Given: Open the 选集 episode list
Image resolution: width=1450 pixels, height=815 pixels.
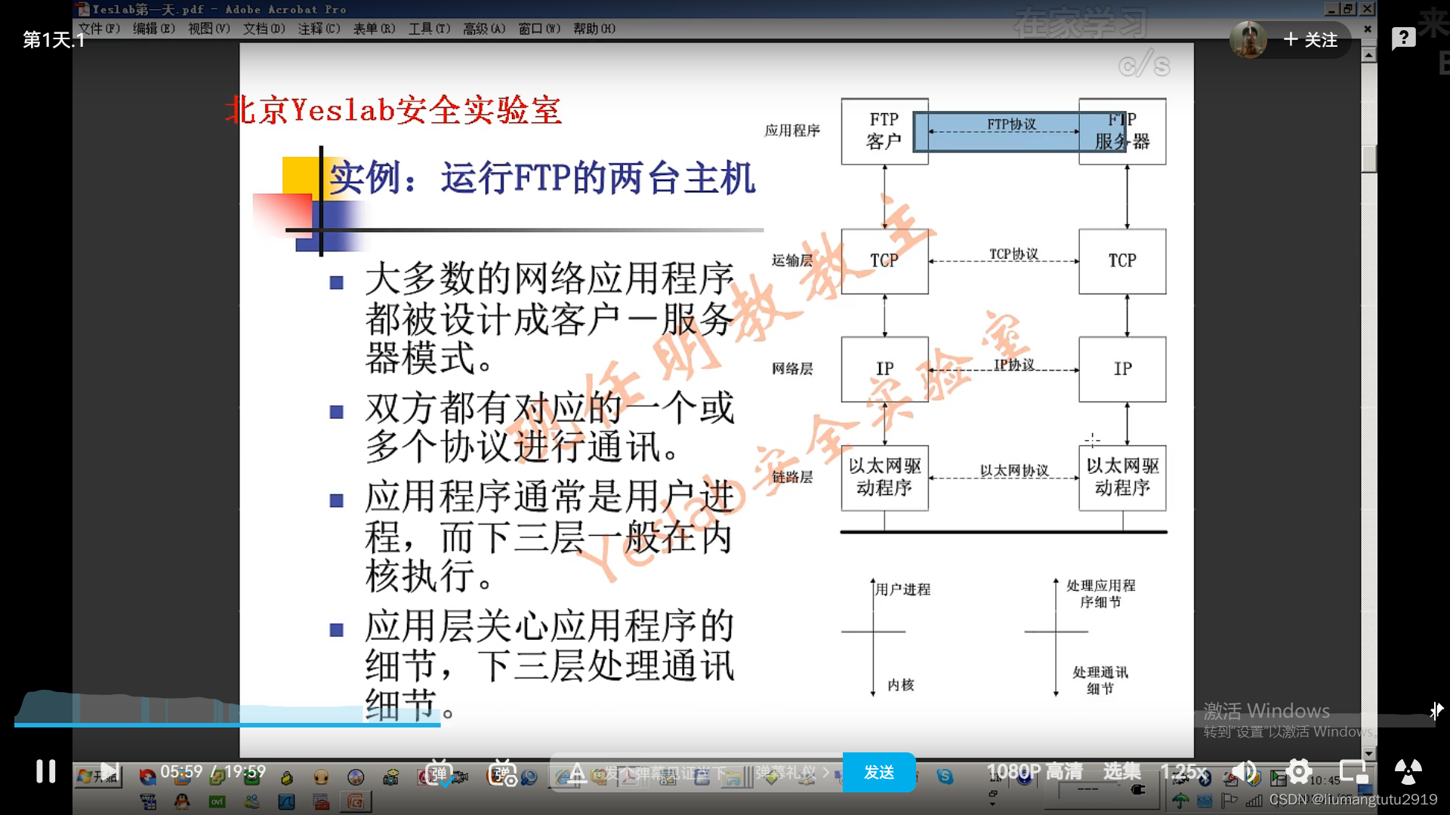Looking at the screenshot, I should point(1121,771).
